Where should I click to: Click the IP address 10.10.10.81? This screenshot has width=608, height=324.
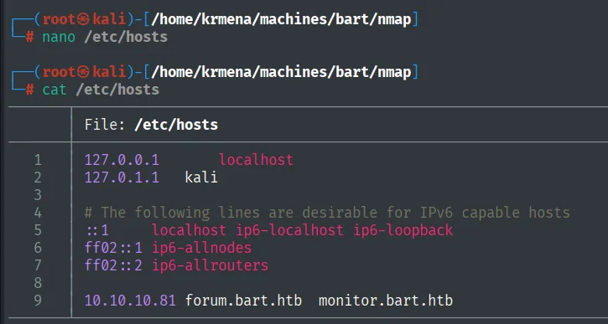tap(130, 301)
